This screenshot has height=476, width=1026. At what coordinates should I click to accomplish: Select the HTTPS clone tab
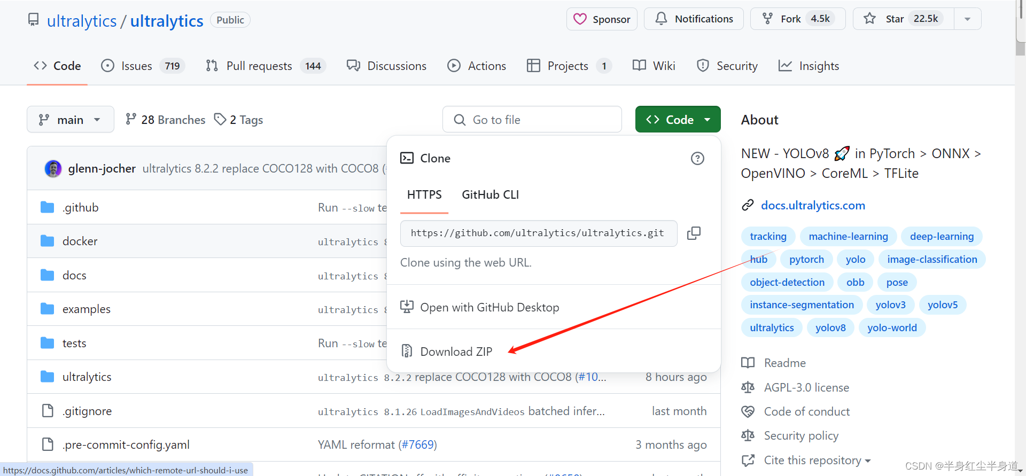(x=424, y=195)
